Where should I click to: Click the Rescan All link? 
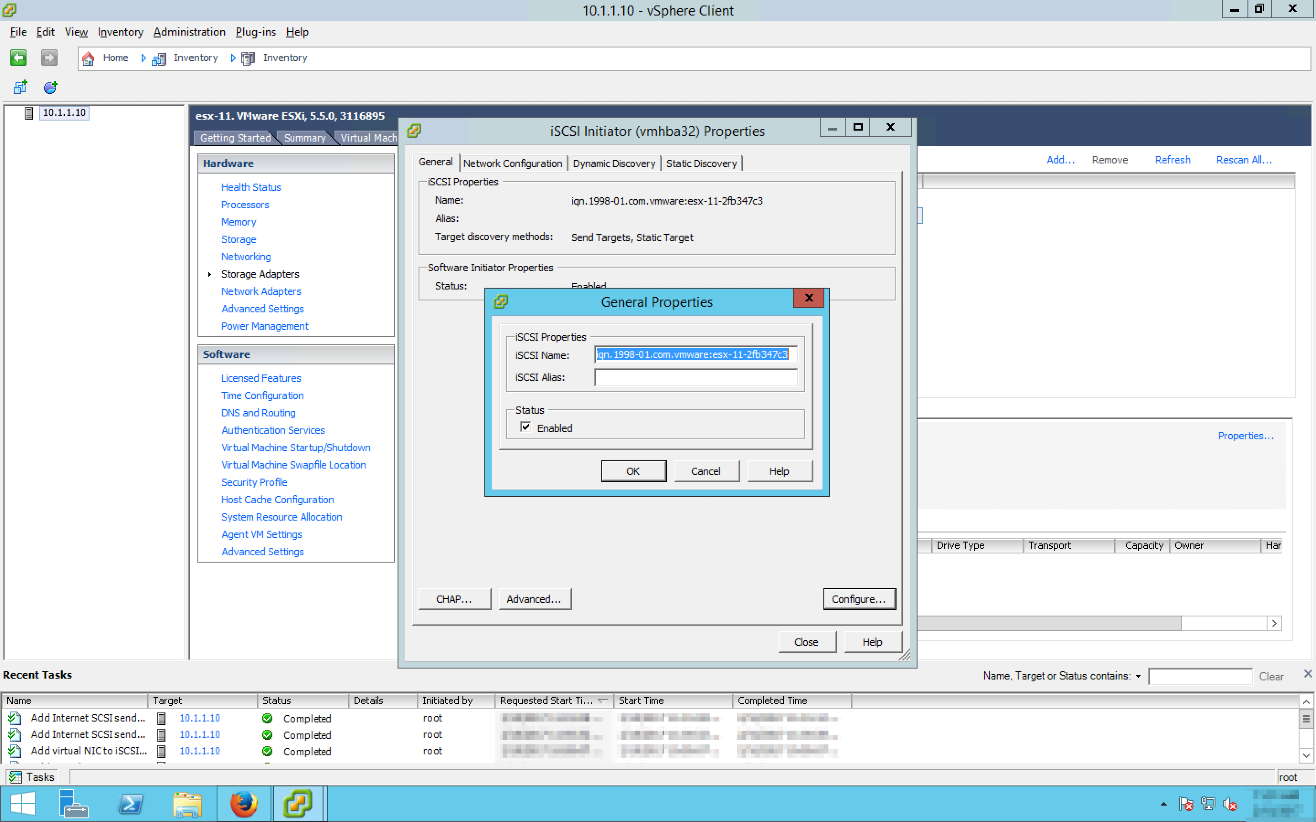pos(1243,160)
